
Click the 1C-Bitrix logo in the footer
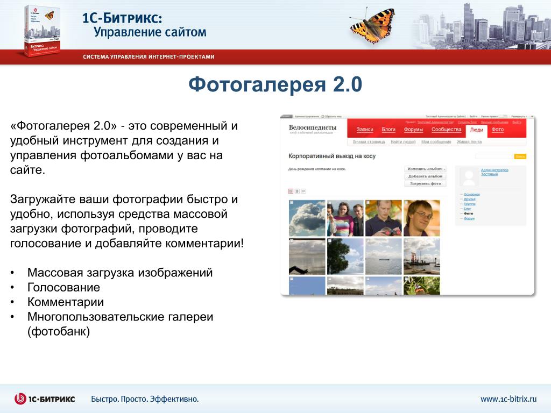(45, 399)
